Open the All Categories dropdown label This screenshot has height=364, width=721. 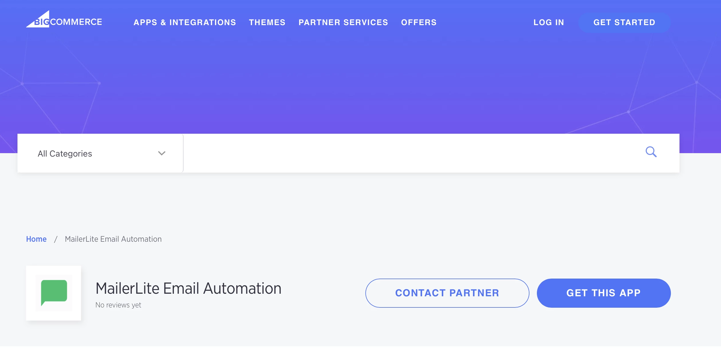pos(65,154)
